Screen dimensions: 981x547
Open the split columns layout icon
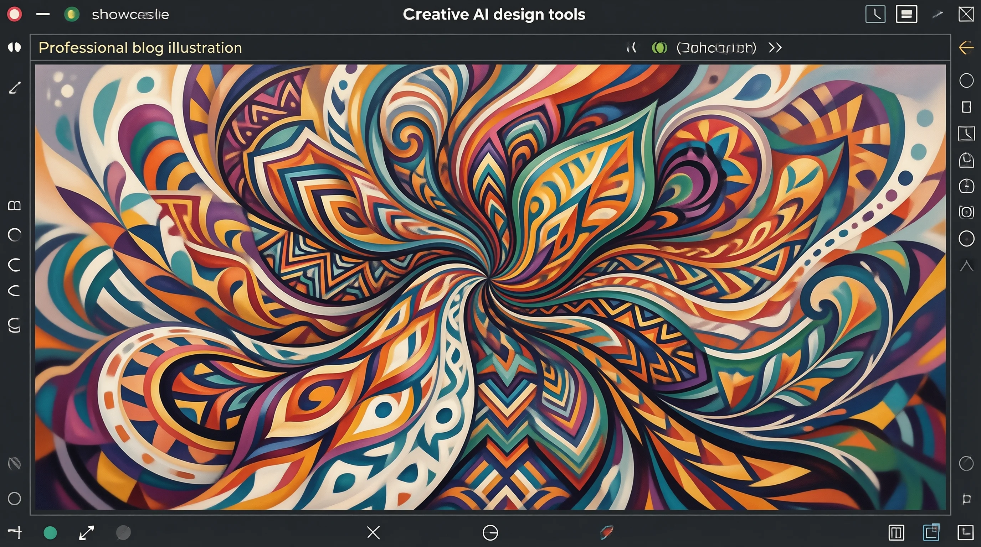896,532
